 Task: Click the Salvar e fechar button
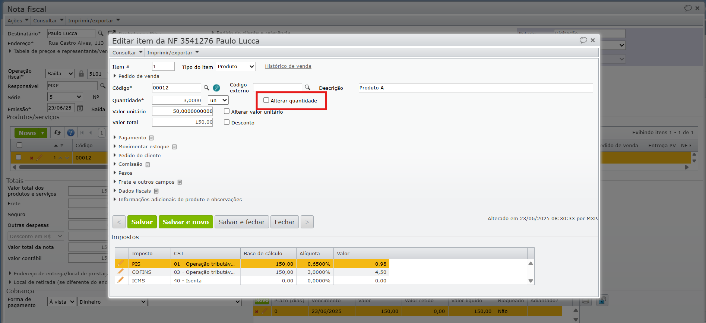click(242, 222)
